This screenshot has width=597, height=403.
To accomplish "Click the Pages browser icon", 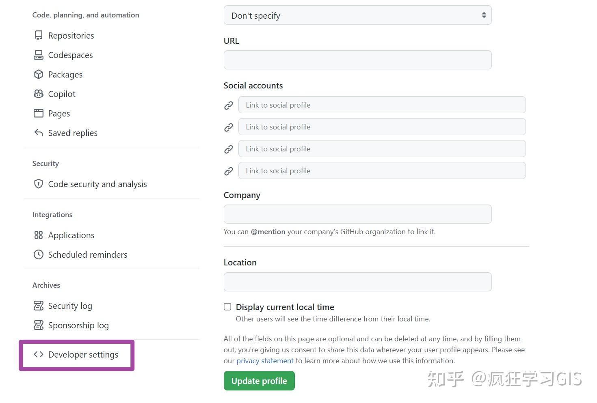I will (x=39, y=113).
